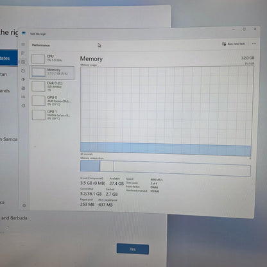The width and height of the screenshot is (267, 267).
Task: Click the Task Manager app icon in title bar
Action: [x=24, y=33]
